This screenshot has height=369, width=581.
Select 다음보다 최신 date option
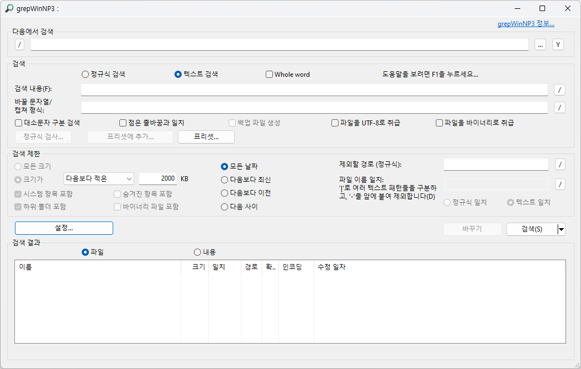(x=224, y=180)
